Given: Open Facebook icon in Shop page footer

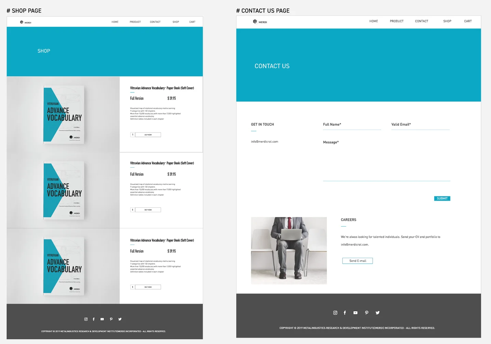Looking at the screenshot, I should pyautogui.click(x=94, y=319).
